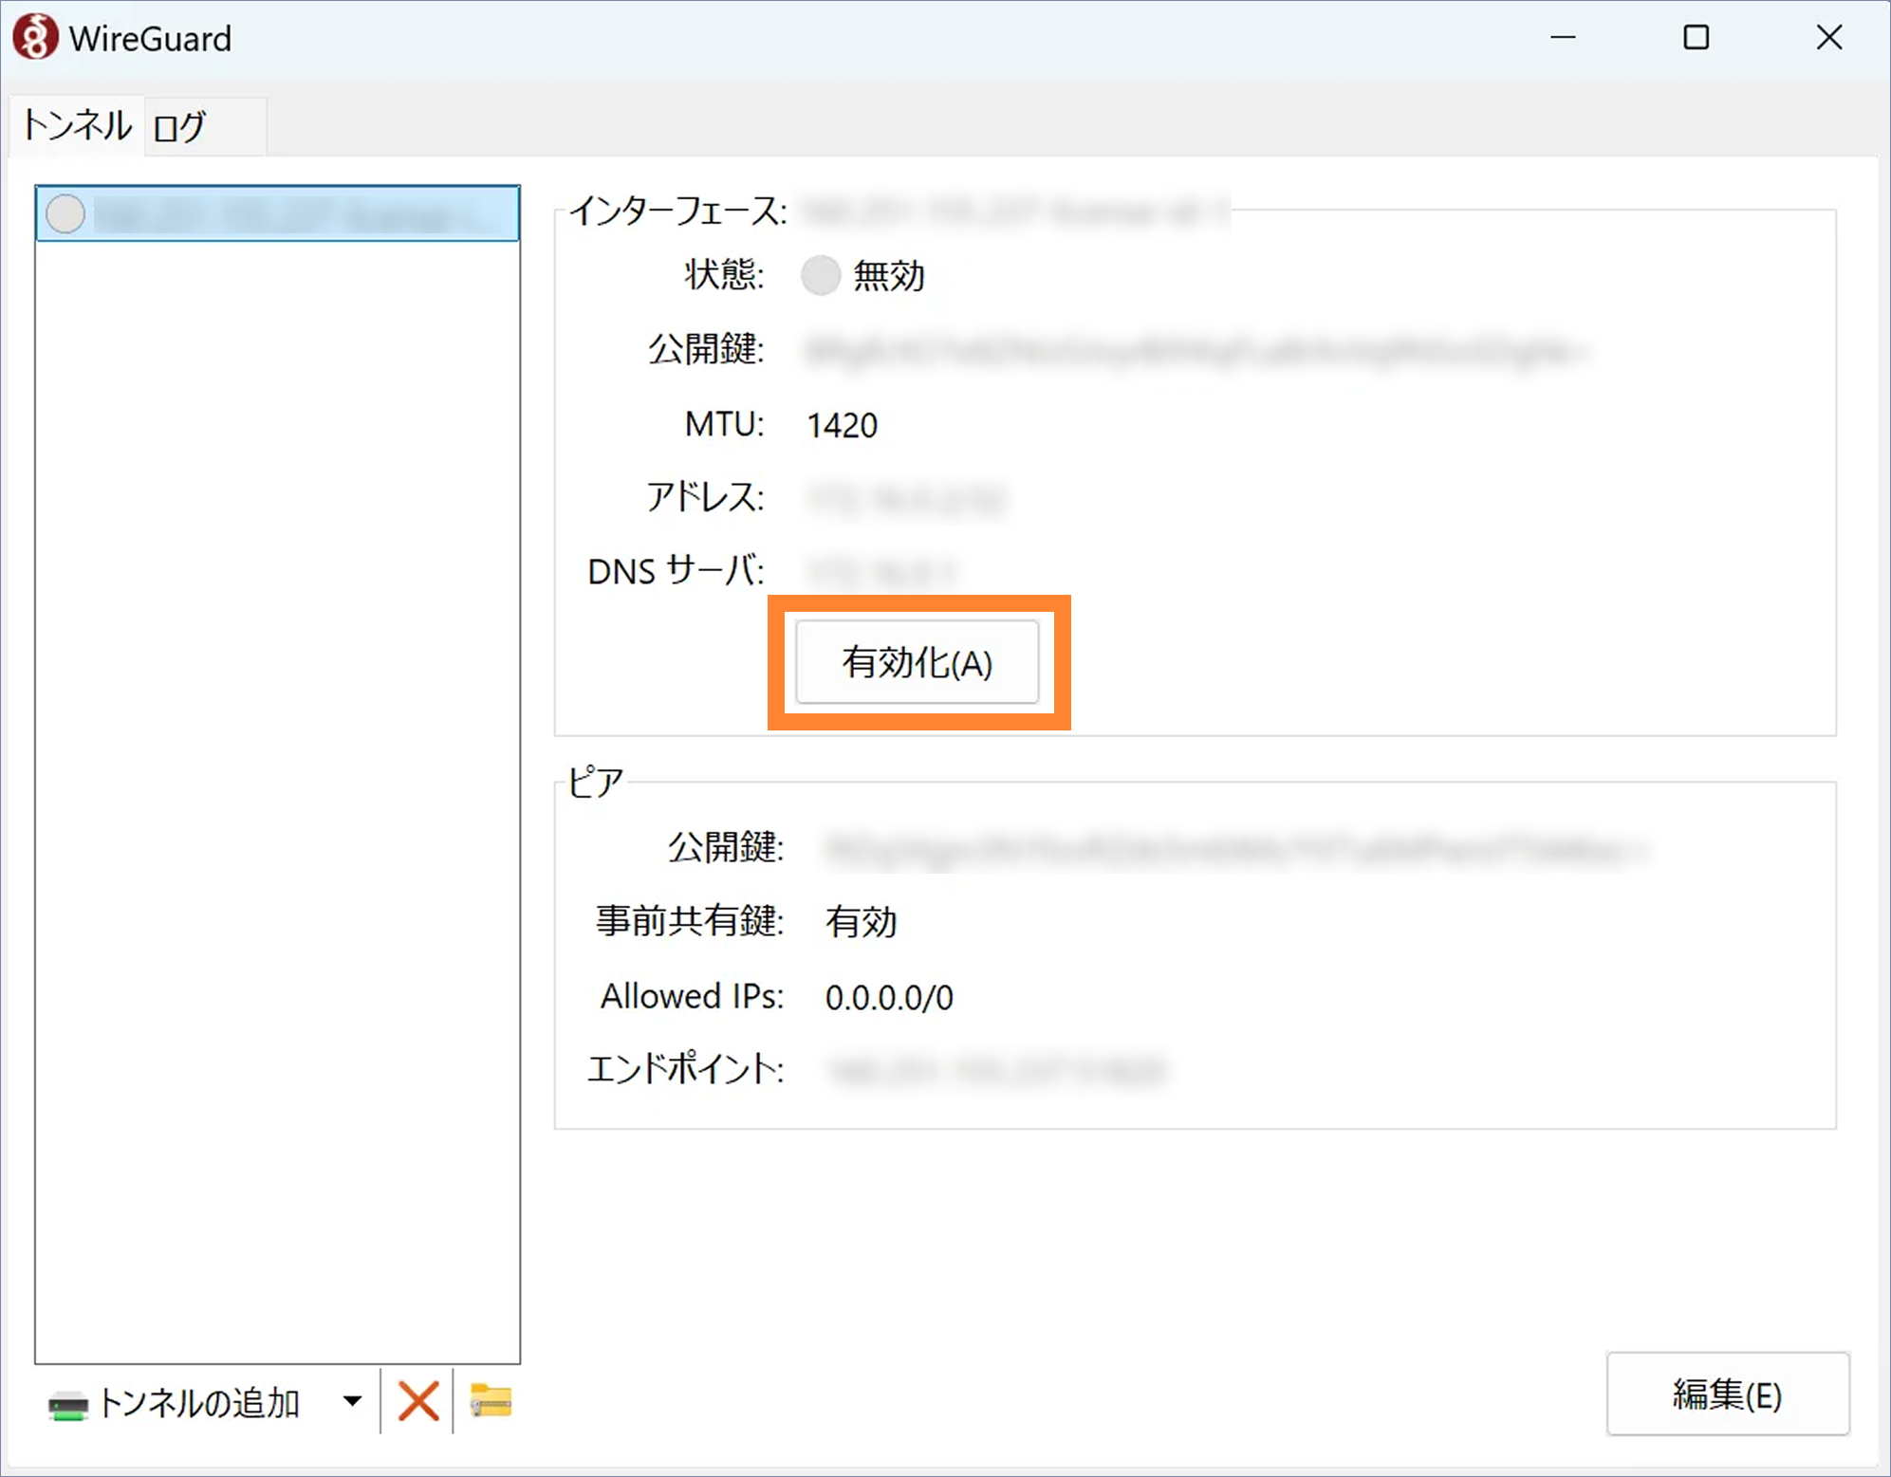Maximize the WireGuard window
The height and width of the screenshot is (1477, 1891).
pyautogui.click(x=1696, y=38)
